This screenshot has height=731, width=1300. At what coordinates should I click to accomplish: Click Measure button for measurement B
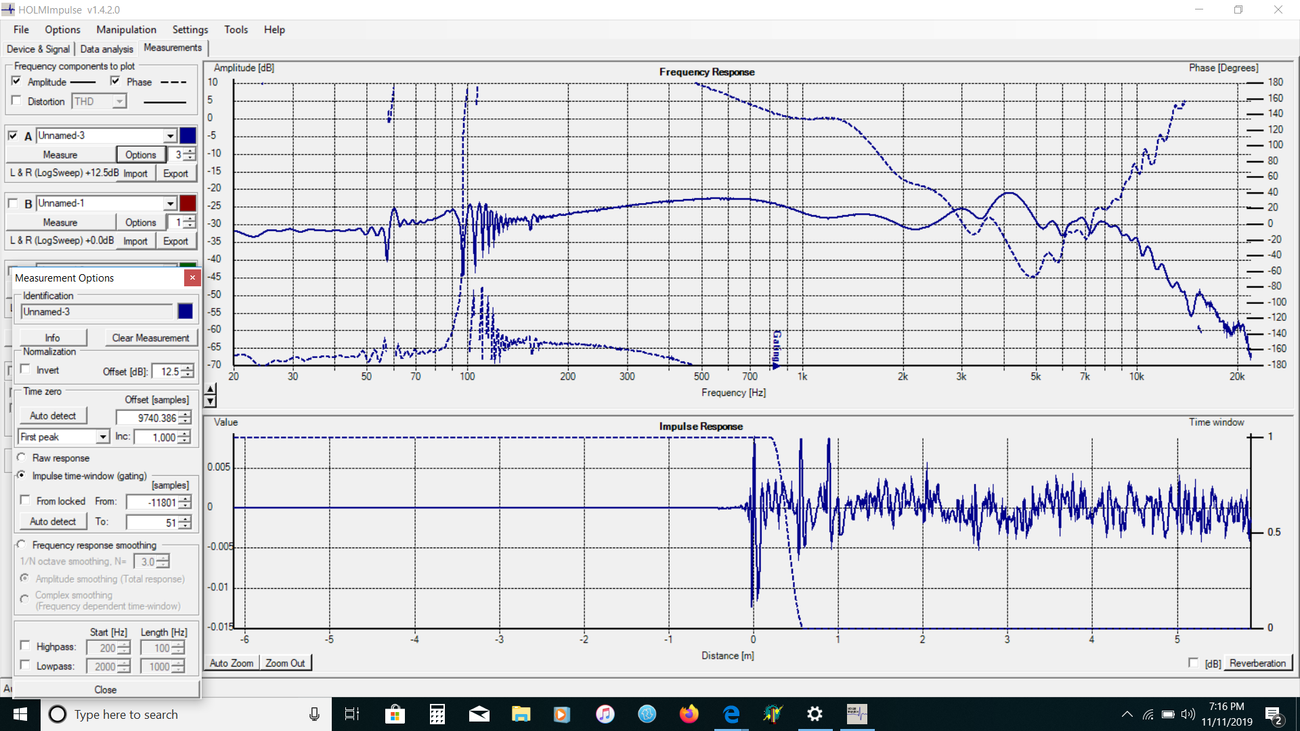pyautogui.click(x=60, y=223)
